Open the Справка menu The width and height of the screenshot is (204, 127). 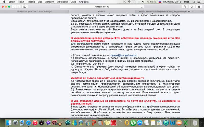84,2
